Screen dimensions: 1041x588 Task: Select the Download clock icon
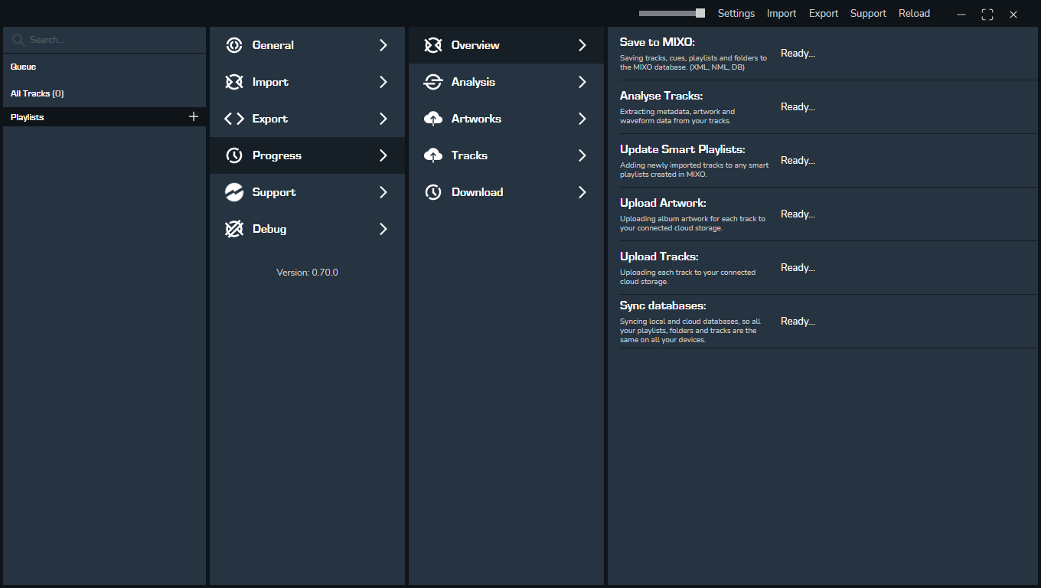(433, 192)
